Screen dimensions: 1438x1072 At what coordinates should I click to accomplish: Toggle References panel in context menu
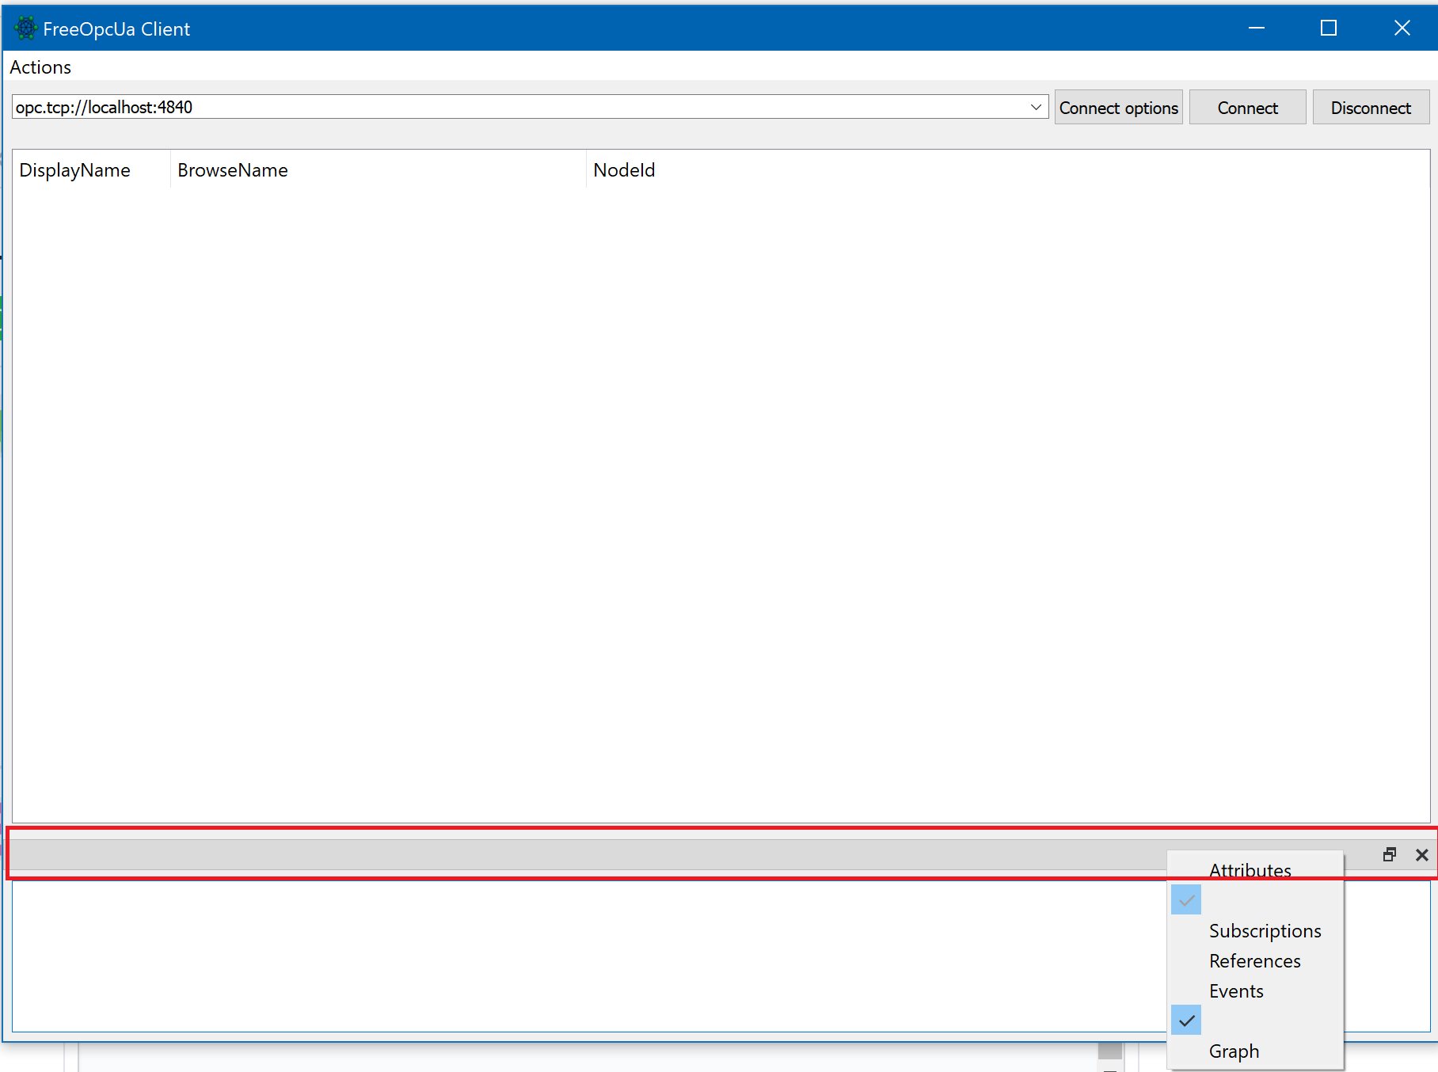tap(1254, 961)
